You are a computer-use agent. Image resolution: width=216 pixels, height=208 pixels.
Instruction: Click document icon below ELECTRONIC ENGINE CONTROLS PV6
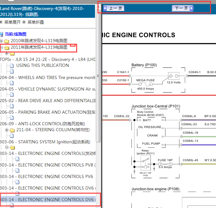(x=17, y=182)
